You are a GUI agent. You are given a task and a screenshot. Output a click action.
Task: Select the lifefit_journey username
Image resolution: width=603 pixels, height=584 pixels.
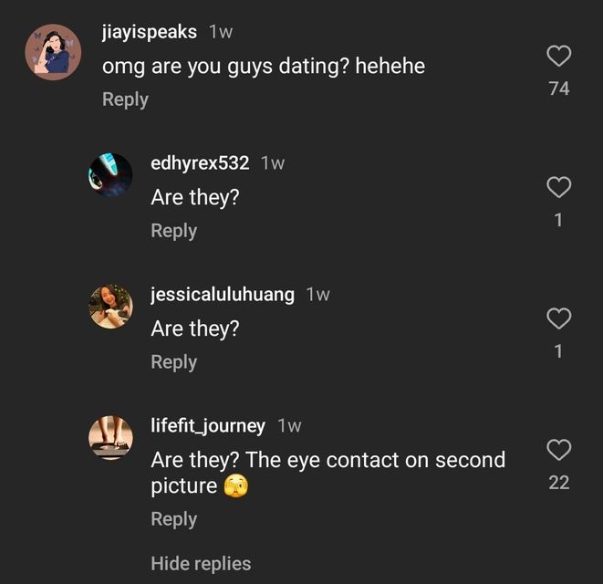click(208, 425)
